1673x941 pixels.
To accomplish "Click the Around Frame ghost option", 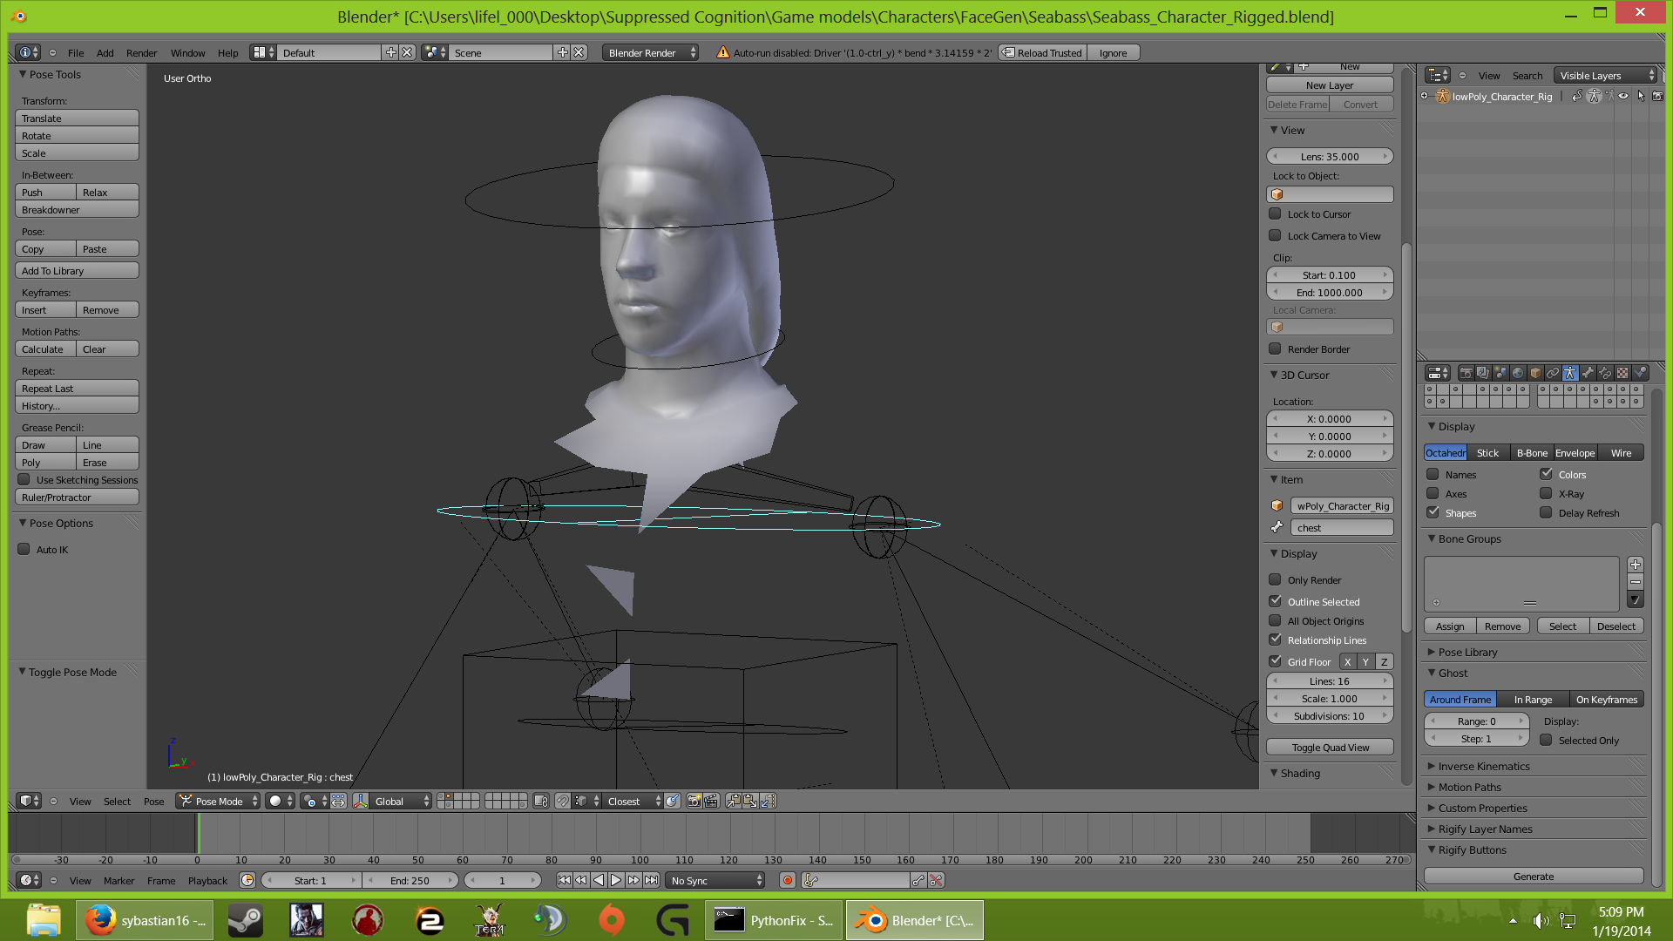I will 1460,699.
